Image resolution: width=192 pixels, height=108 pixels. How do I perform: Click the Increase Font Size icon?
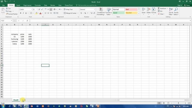pyautogui.click(x=39, y=9)
